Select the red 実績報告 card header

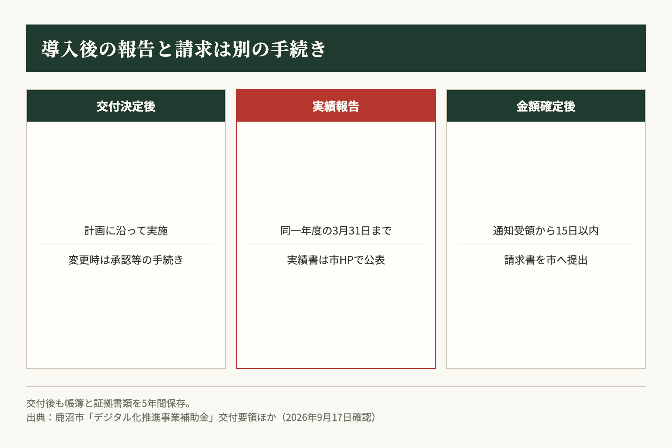pyautogui.click(x=336, y=106)
